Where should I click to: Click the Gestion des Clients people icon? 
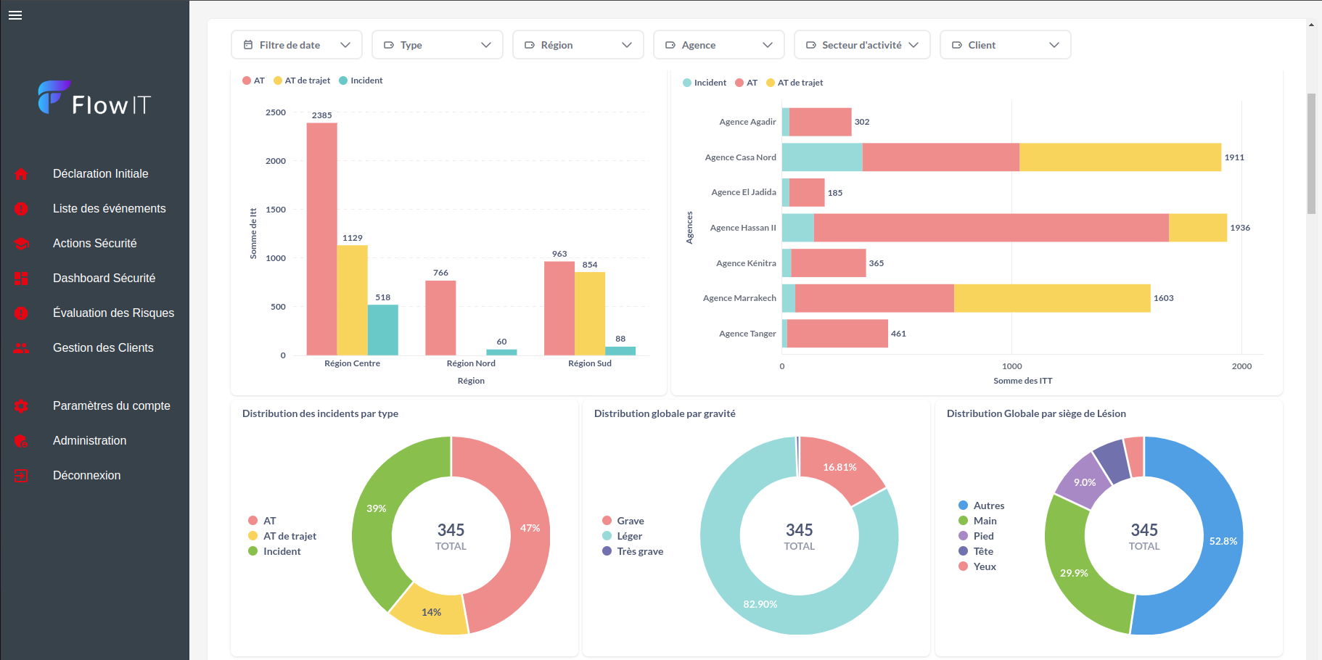(x=21, y=348)
